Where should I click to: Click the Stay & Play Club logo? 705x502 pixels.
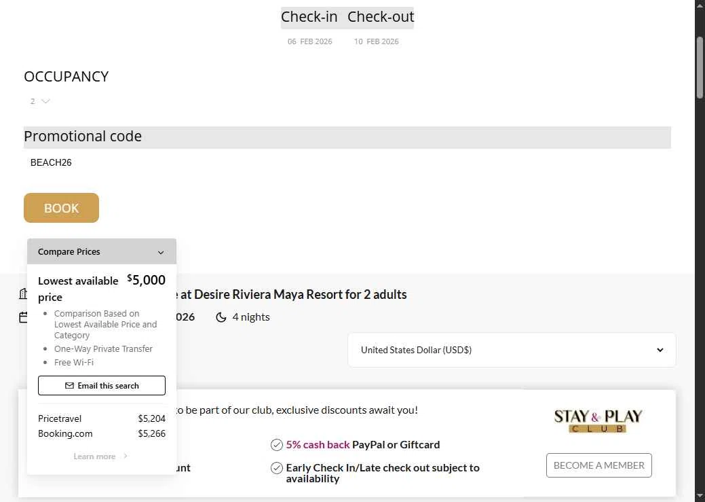pos(598,421)
